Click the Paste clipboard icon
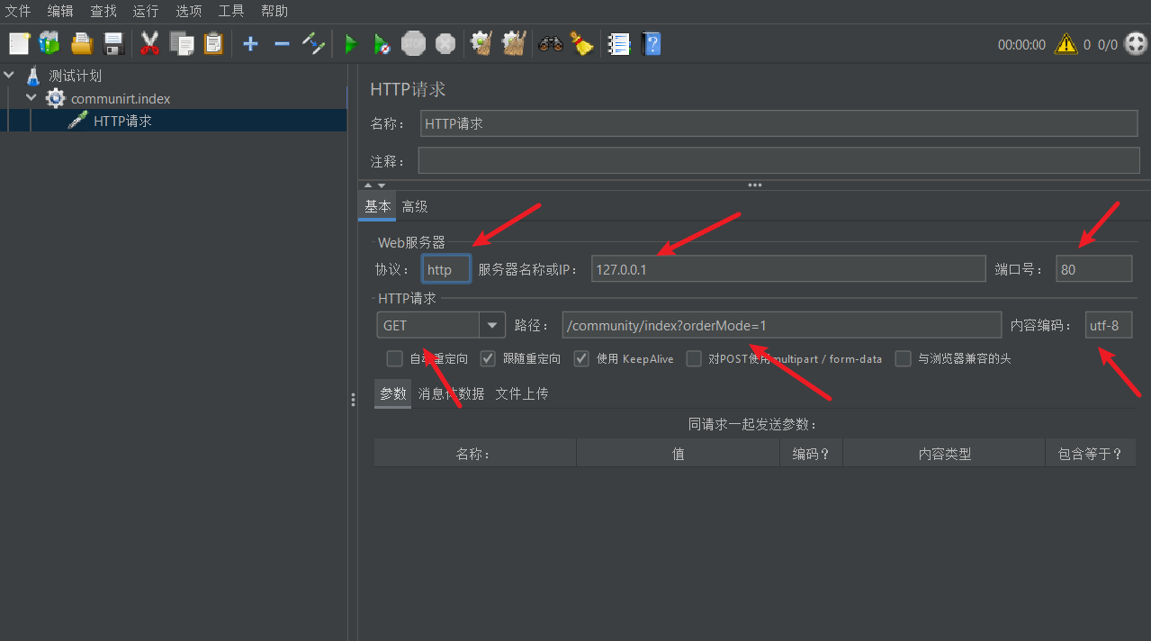Screen dimensions: 1151x641 pos(213,43)
